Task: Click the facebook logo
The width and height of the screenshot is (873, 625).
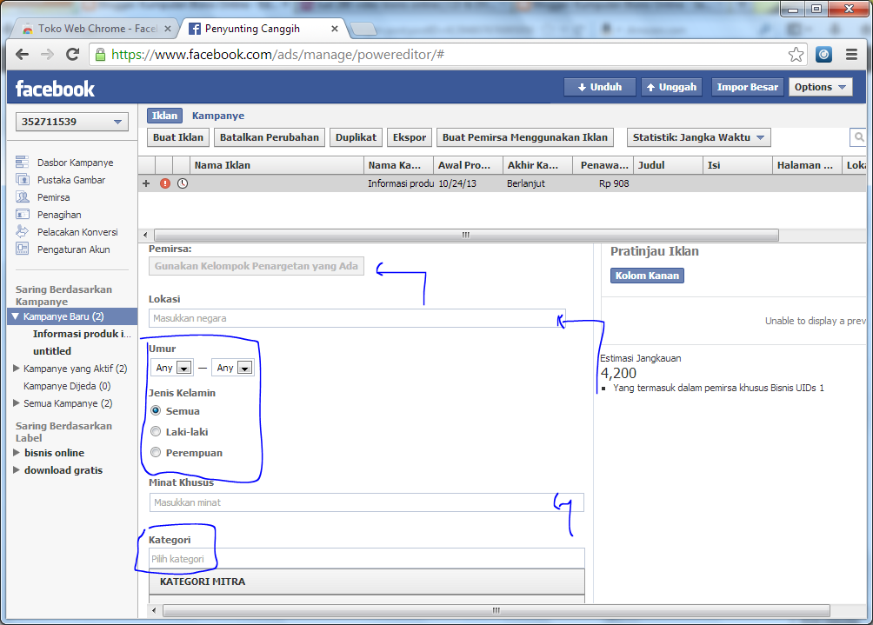Action: 55,89
